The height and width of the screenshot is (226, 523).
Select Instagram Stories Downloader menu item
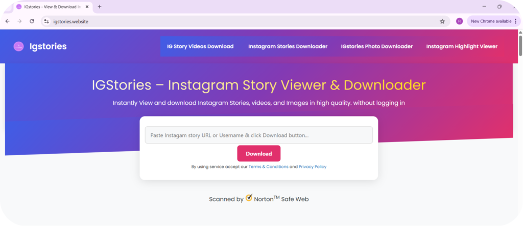click(x=288, y=46)
